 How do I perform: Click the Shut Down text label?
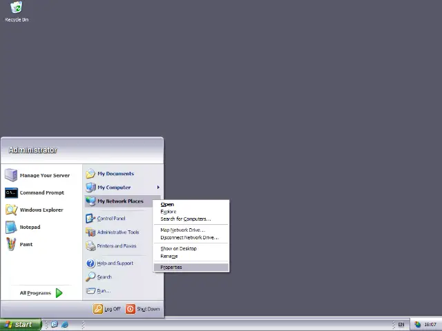[148, 309]
